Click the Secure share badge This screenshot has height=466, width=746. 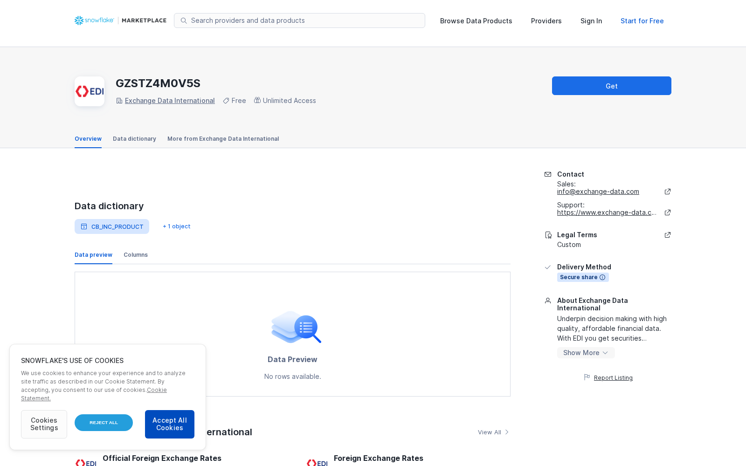[583, 277]
